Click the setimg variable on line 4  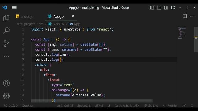coord(66,44)
